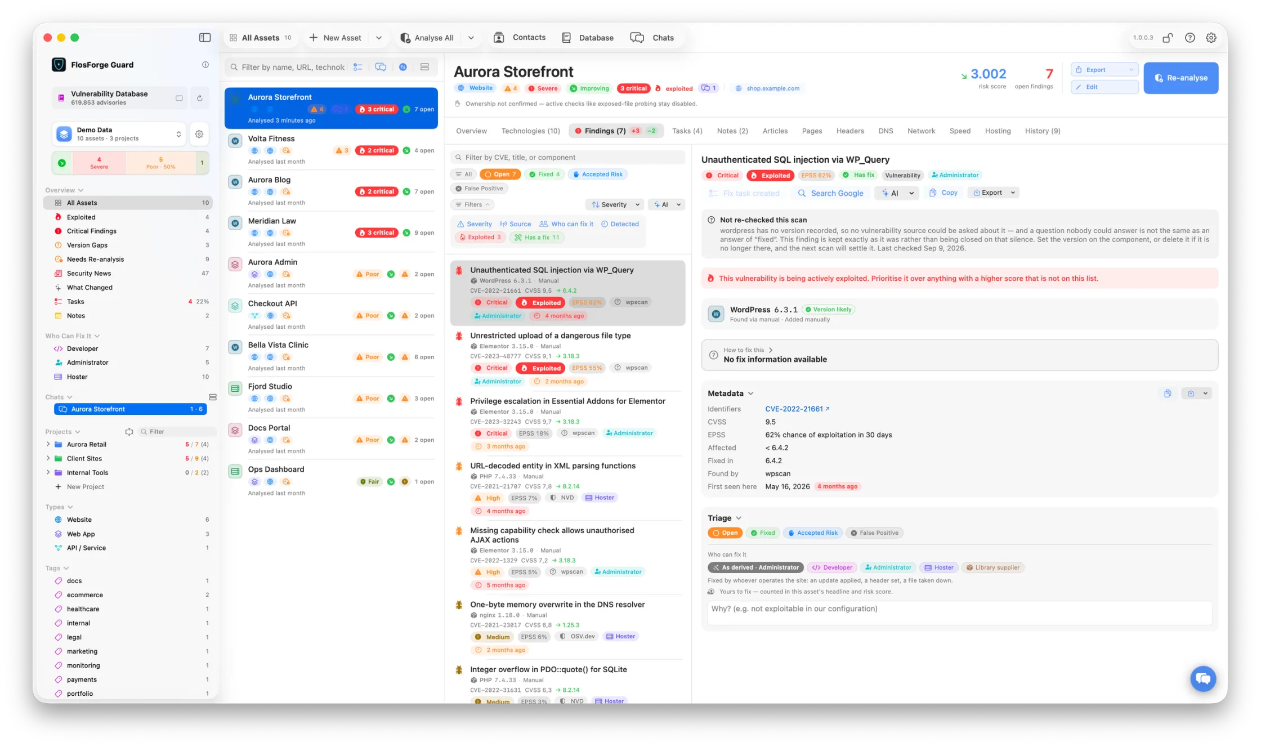1261x747 pixels.
Task: Select Open filter chip with 7 findings
Action: pyautogui.click(x=500, y=175)
